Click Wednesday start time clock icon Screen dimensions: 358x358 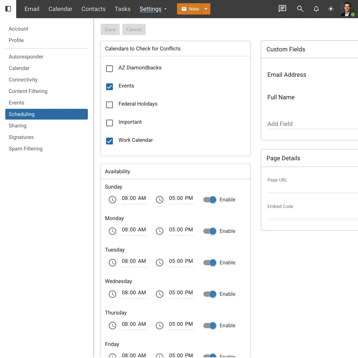click(x=112, y=294)
